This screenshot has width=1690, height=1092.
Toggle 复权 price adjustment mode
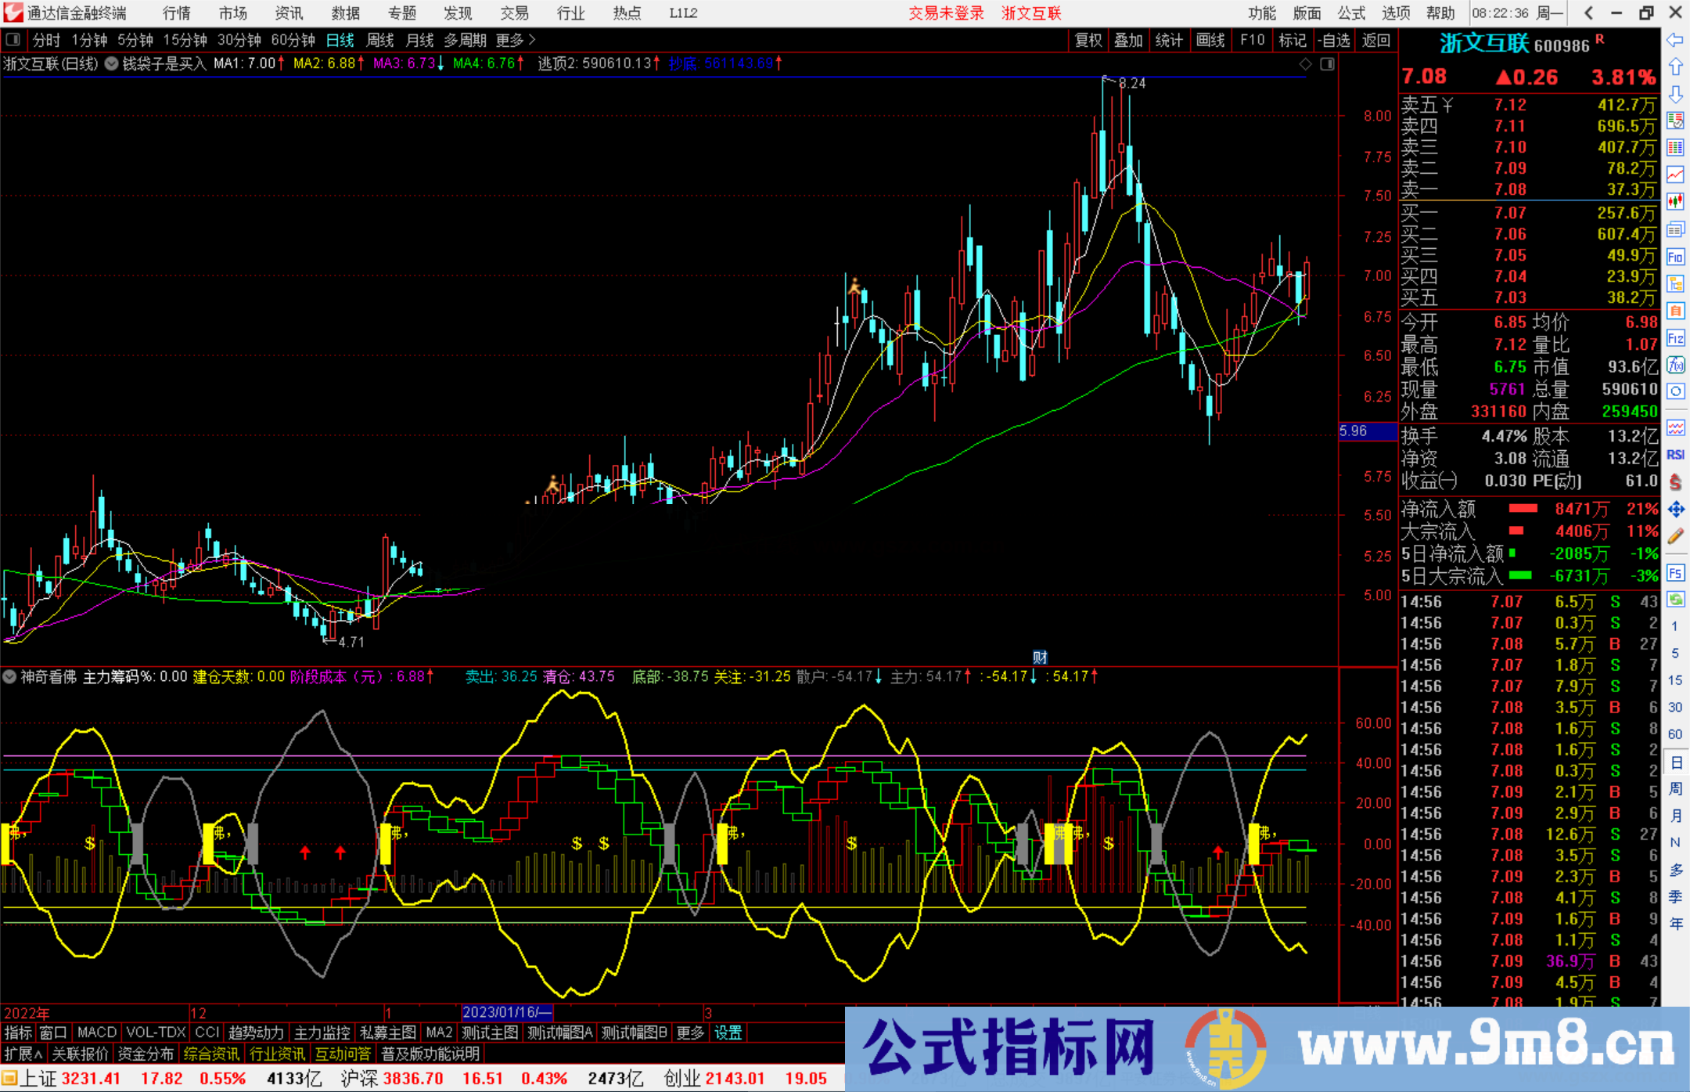[1087, 39]
